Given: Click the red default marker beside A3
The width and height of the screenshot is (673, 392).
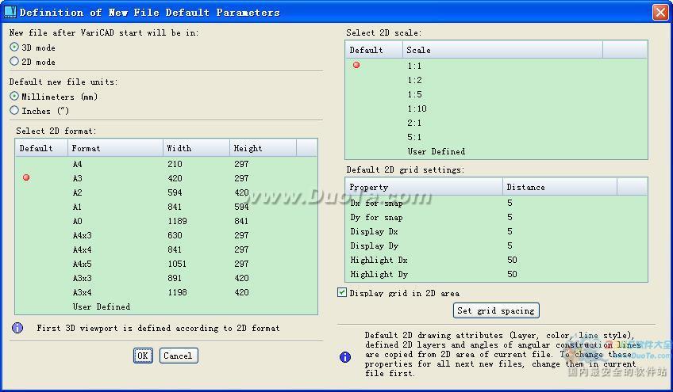Looking at the screenshot, I should [26, 177].
